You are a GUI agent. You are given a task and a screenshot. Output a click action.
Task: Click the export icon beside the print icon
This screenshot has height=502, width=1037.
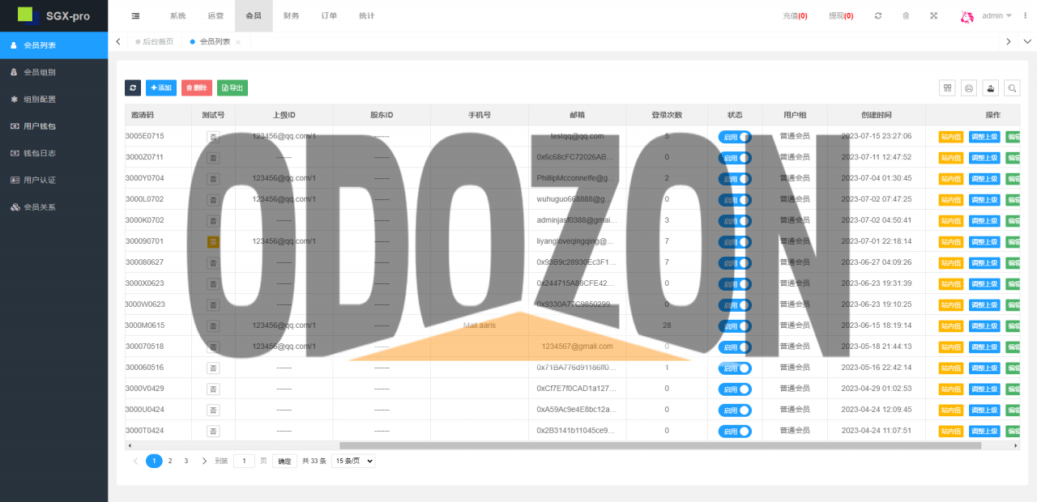point(991,87)
